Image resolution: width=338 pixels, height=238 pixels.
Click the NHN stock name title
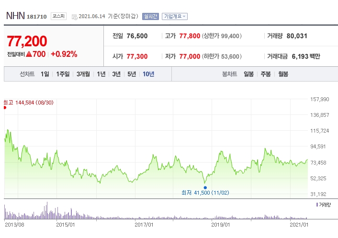tap(15, 16)
